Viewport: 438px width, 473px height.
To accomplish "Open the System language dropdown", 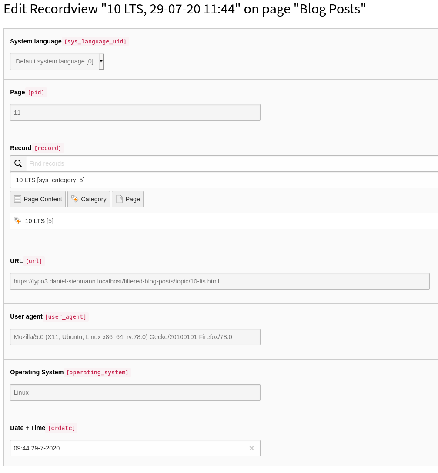I will [54, 61].
